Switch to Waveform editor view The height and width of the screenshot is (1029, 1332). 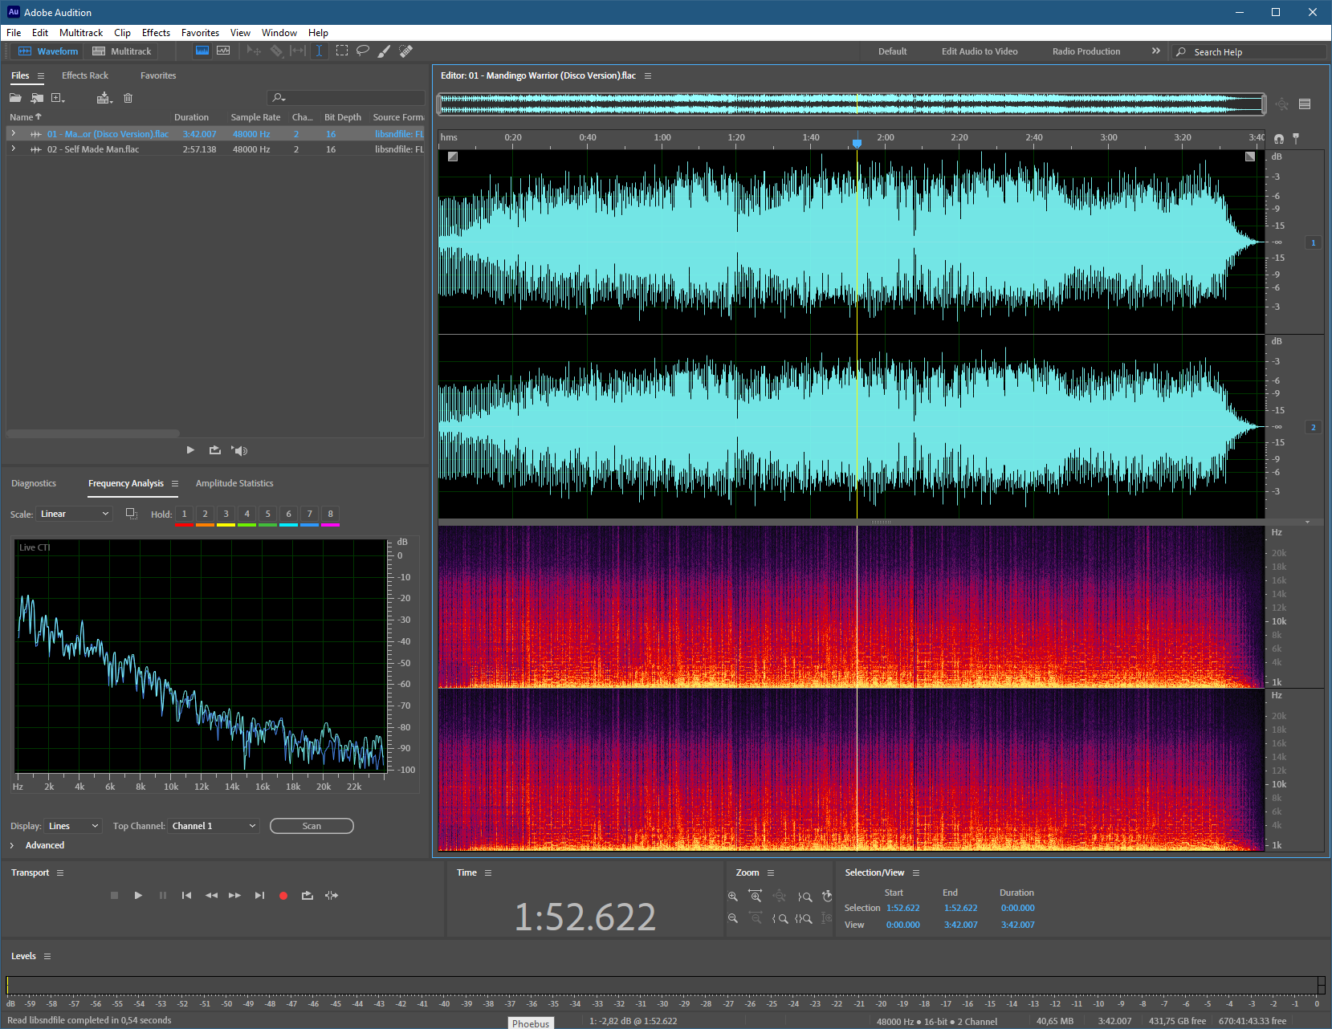click(48, 51)
